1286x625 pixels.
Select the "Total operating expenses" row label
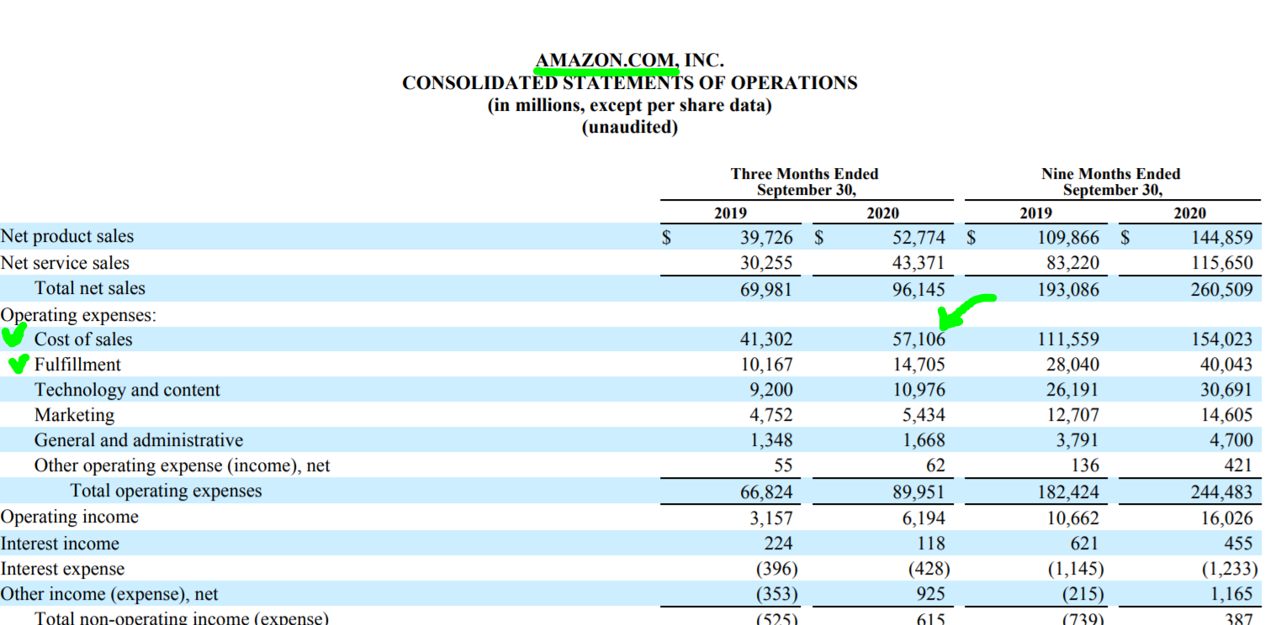[x=166, y=491]
